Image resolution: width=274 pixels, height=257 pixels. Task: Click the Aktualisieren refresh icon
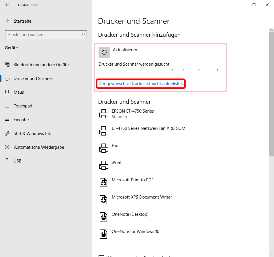click(104, 52)
